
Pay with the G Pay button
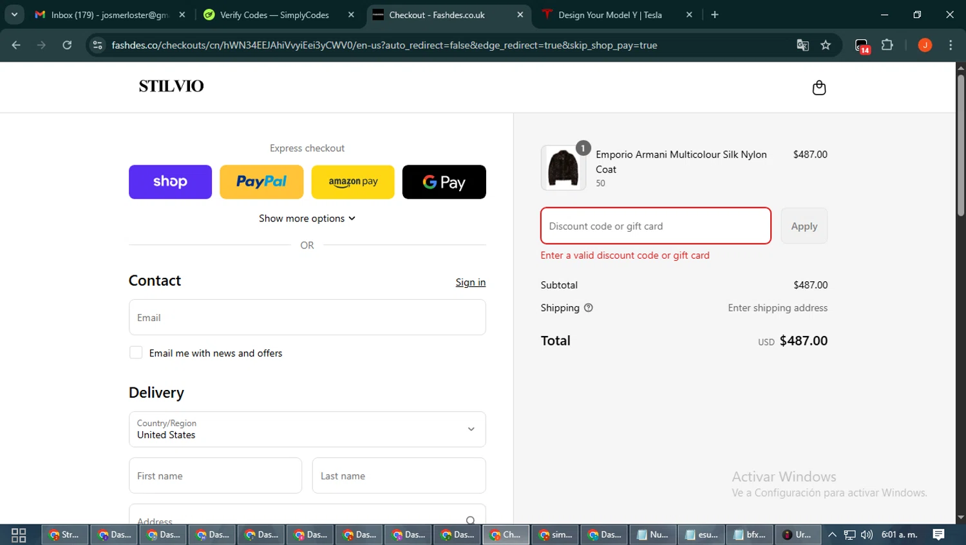coord(444,182)
